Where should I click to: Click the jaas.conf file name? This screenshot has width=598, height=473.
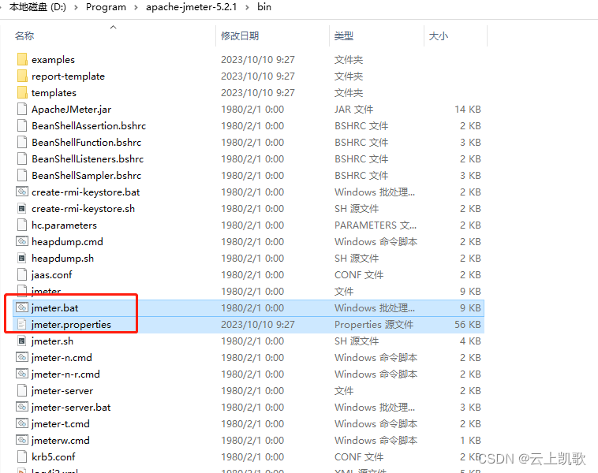(52, 275)
